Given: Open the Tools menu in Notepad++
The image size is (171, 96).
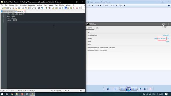Looking at the screenshot, I should 45,5.
